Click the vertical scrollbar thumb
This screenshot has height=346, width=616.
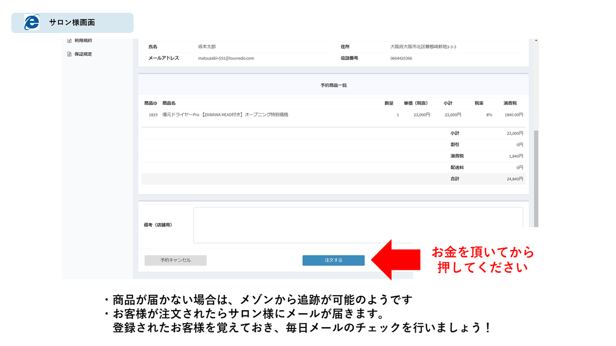[536, 177]
